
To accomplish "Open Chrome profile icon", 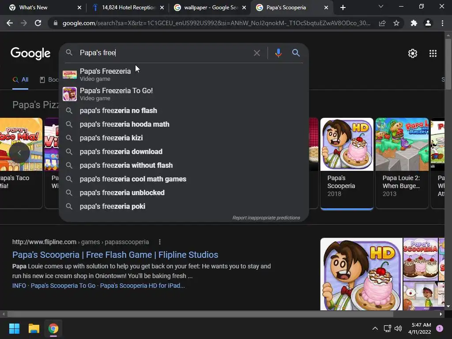I will click(x=428, y=23).
